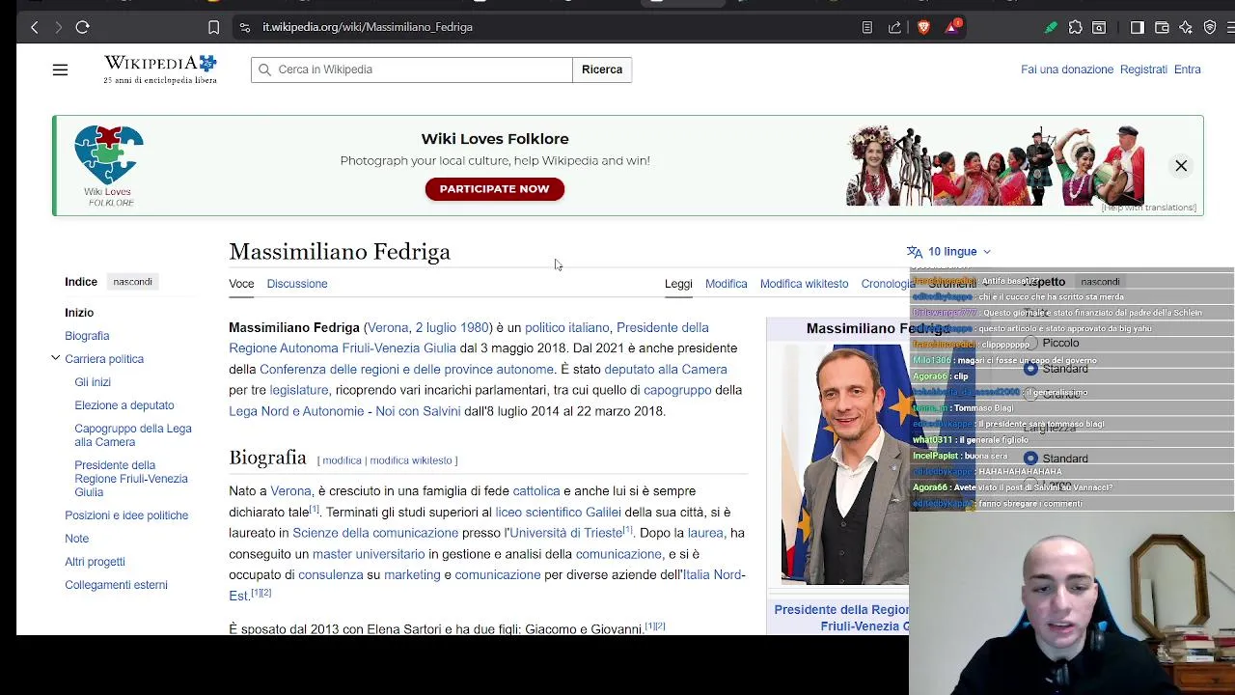Image resolution: width=1235 pixels, height=695 pixels.
Task: Click the help with translations banner link
Action: coord(1148,208)
